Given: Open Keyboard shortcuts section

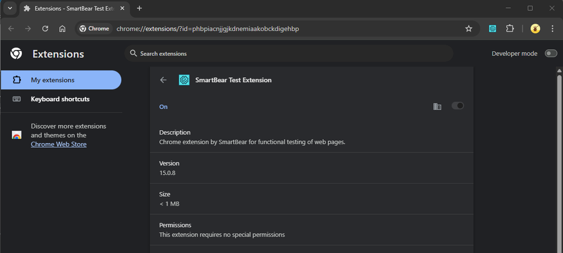Looking at the screenshot, I should [x=60, y=99].
